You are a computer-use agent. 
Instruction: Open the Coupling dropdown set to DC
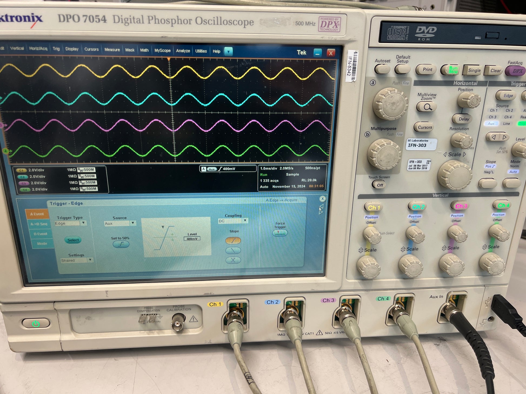(x=233, y=221)
